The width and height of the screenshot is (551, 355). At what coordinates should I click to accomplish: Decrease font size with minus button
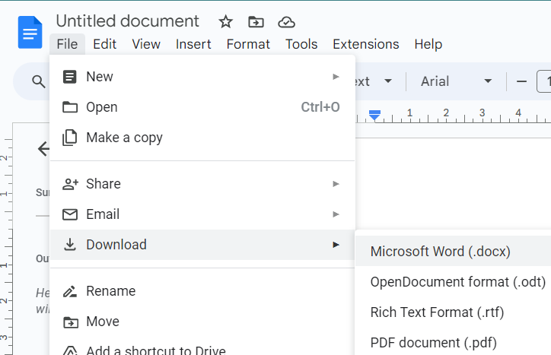pos(521,81)
